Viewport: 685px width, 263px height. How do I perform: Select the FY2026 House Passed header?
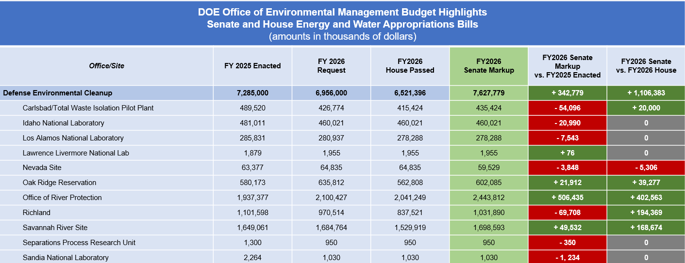[410, 66]
